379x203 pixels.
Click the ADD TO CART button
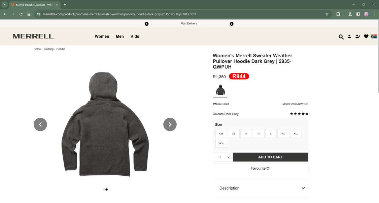tap(270, 157)
